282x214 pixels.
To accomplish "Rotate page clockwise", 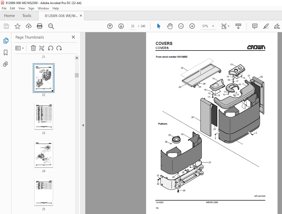I will [59, 48].
